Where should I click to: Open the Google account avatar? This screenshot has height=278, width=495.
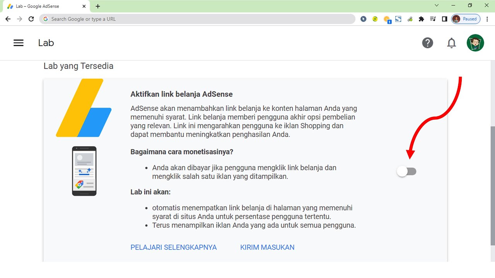[475, 43]
